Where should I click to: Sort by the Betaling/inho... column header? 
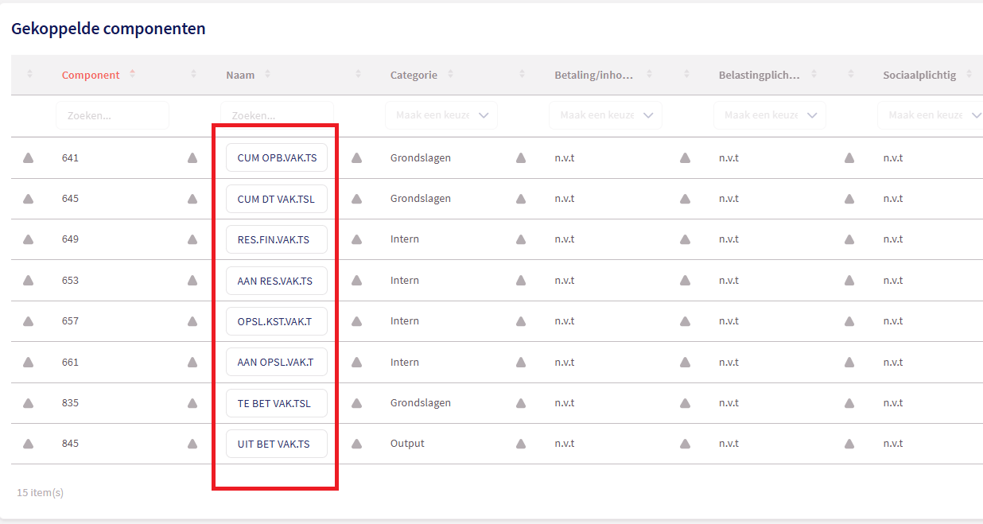[x=593, y=75]
